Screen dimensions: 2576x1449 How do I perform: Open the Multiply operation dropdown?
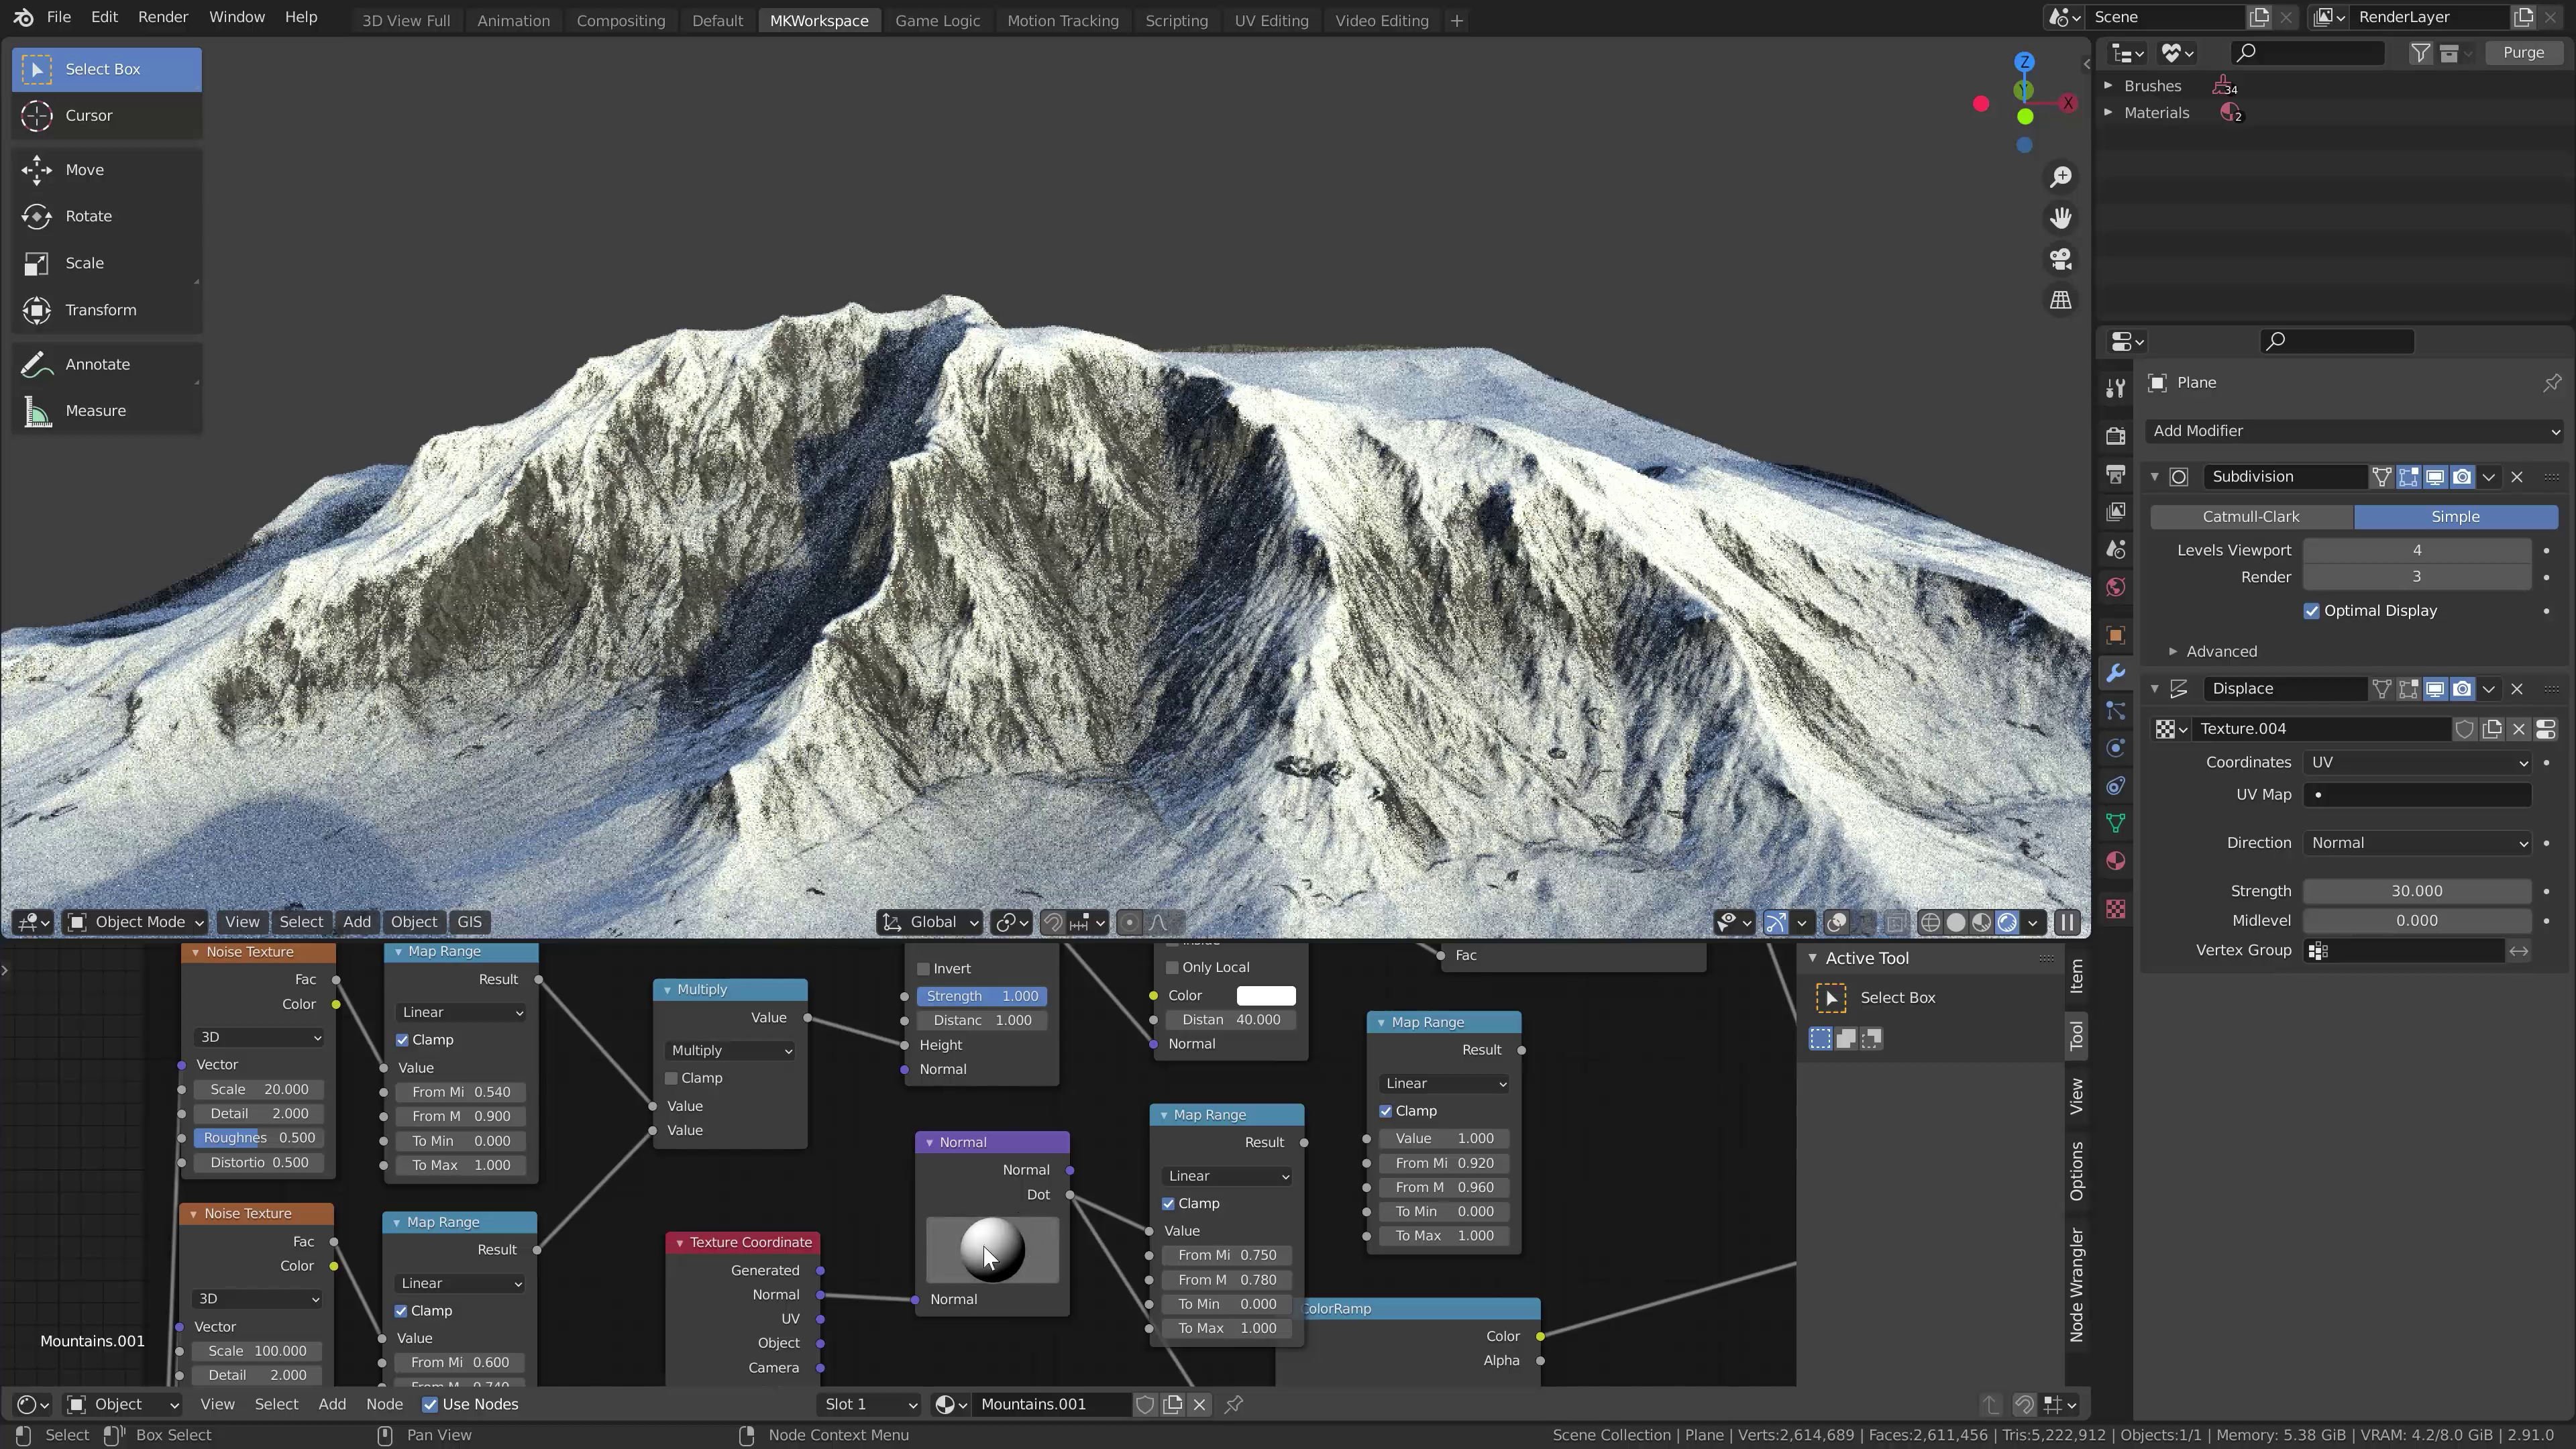tap(730, 1051)
